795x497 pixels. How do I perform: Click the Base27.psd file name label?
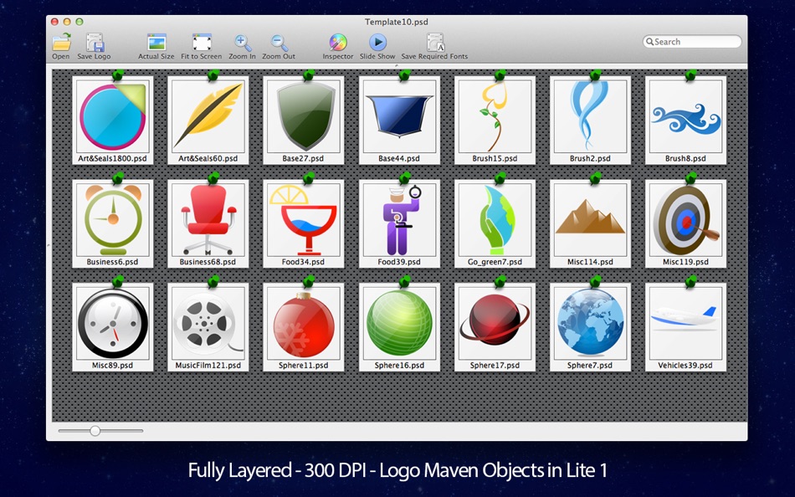point(303,158)
